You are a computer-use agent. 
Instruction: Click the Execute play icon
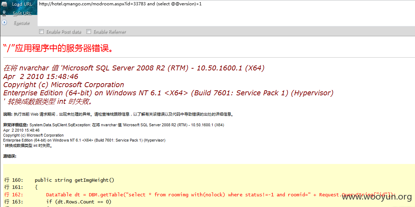[x=4, y=22]
